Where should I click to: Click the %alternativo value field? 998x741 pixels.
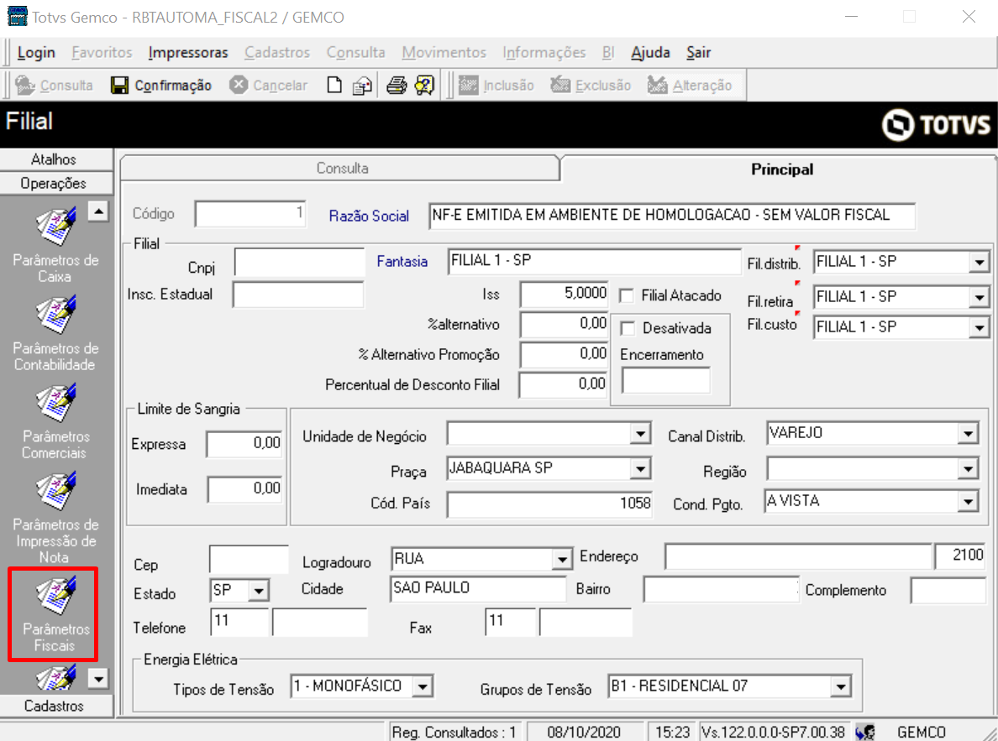point(564,325)
